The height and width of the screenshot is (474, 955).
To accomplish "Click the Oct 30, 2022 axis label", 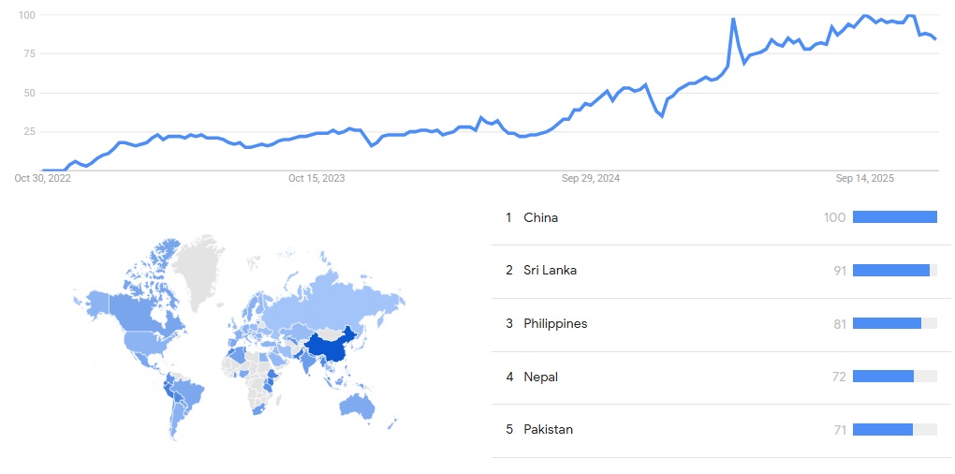I will 42,178.
